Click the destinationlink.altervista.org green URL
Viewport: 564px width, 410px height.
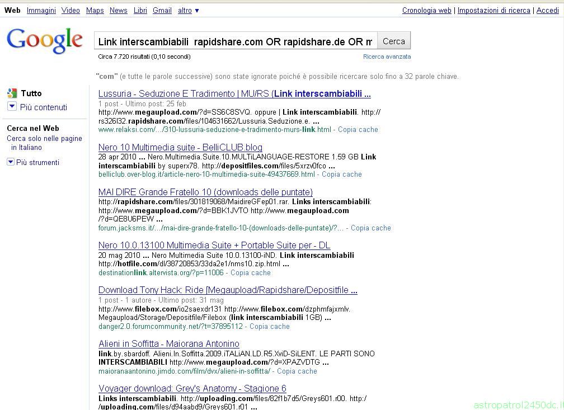(x=161, y=272)
